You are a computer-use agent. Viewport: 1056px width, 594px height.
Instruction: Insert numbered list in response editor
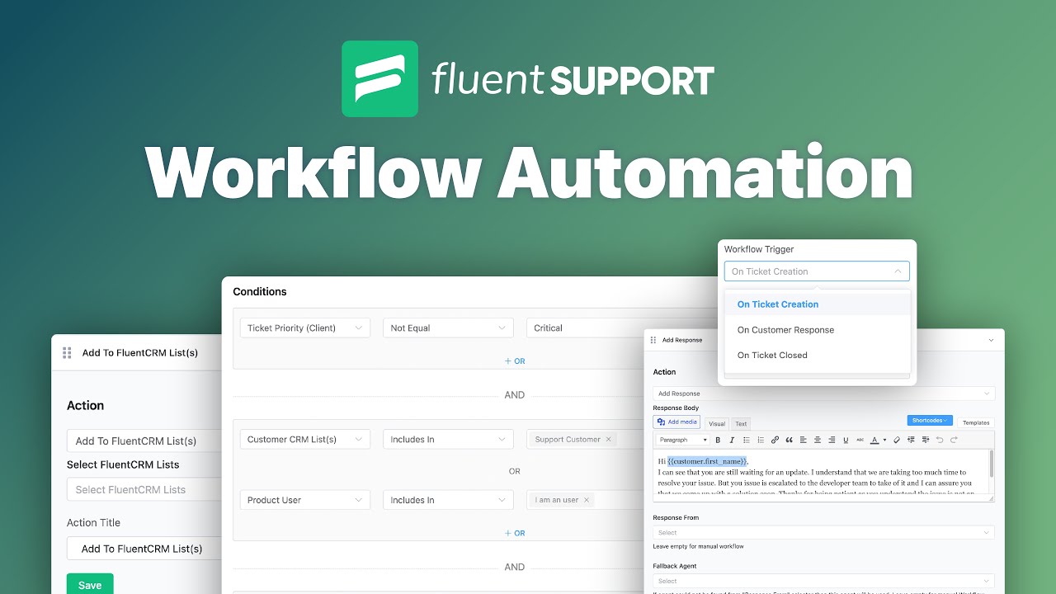[x=761, y=440]
